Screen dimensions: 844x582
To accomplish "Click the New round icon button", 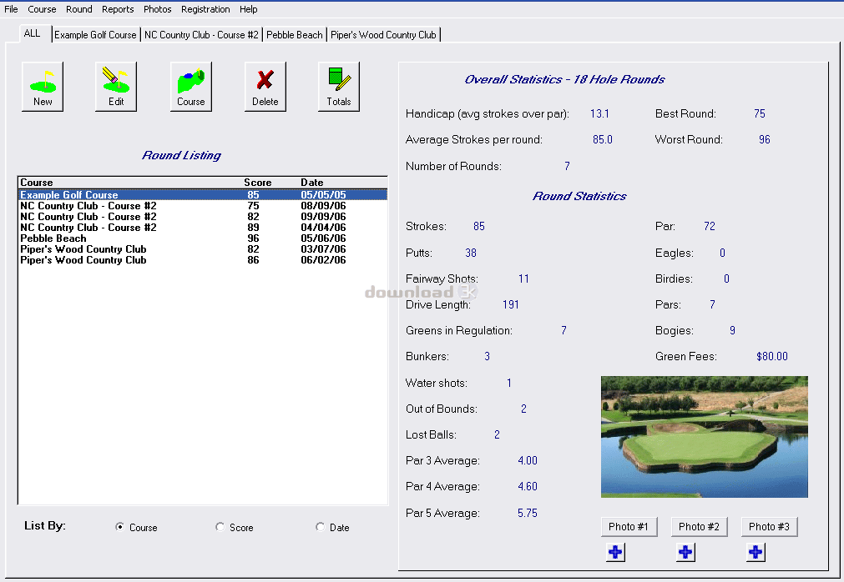I will tap(43, 87).
